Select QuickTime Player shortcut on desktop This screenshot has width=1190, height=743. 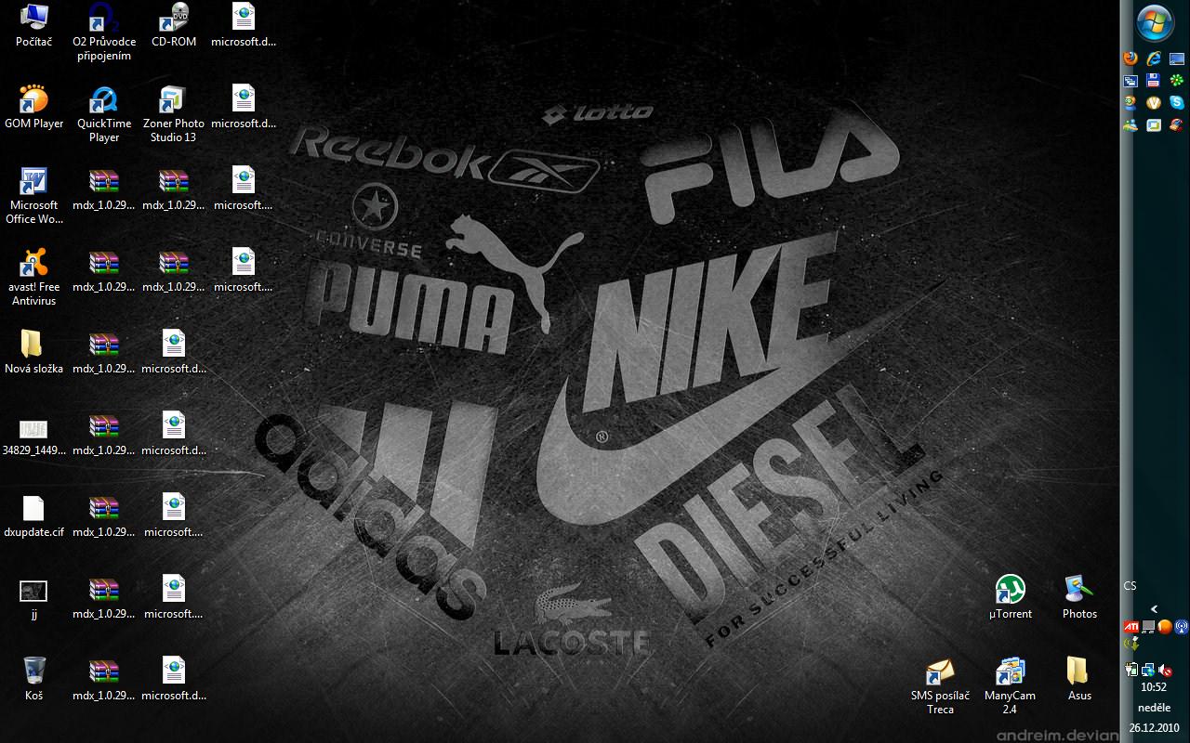[x=104, y=114]
